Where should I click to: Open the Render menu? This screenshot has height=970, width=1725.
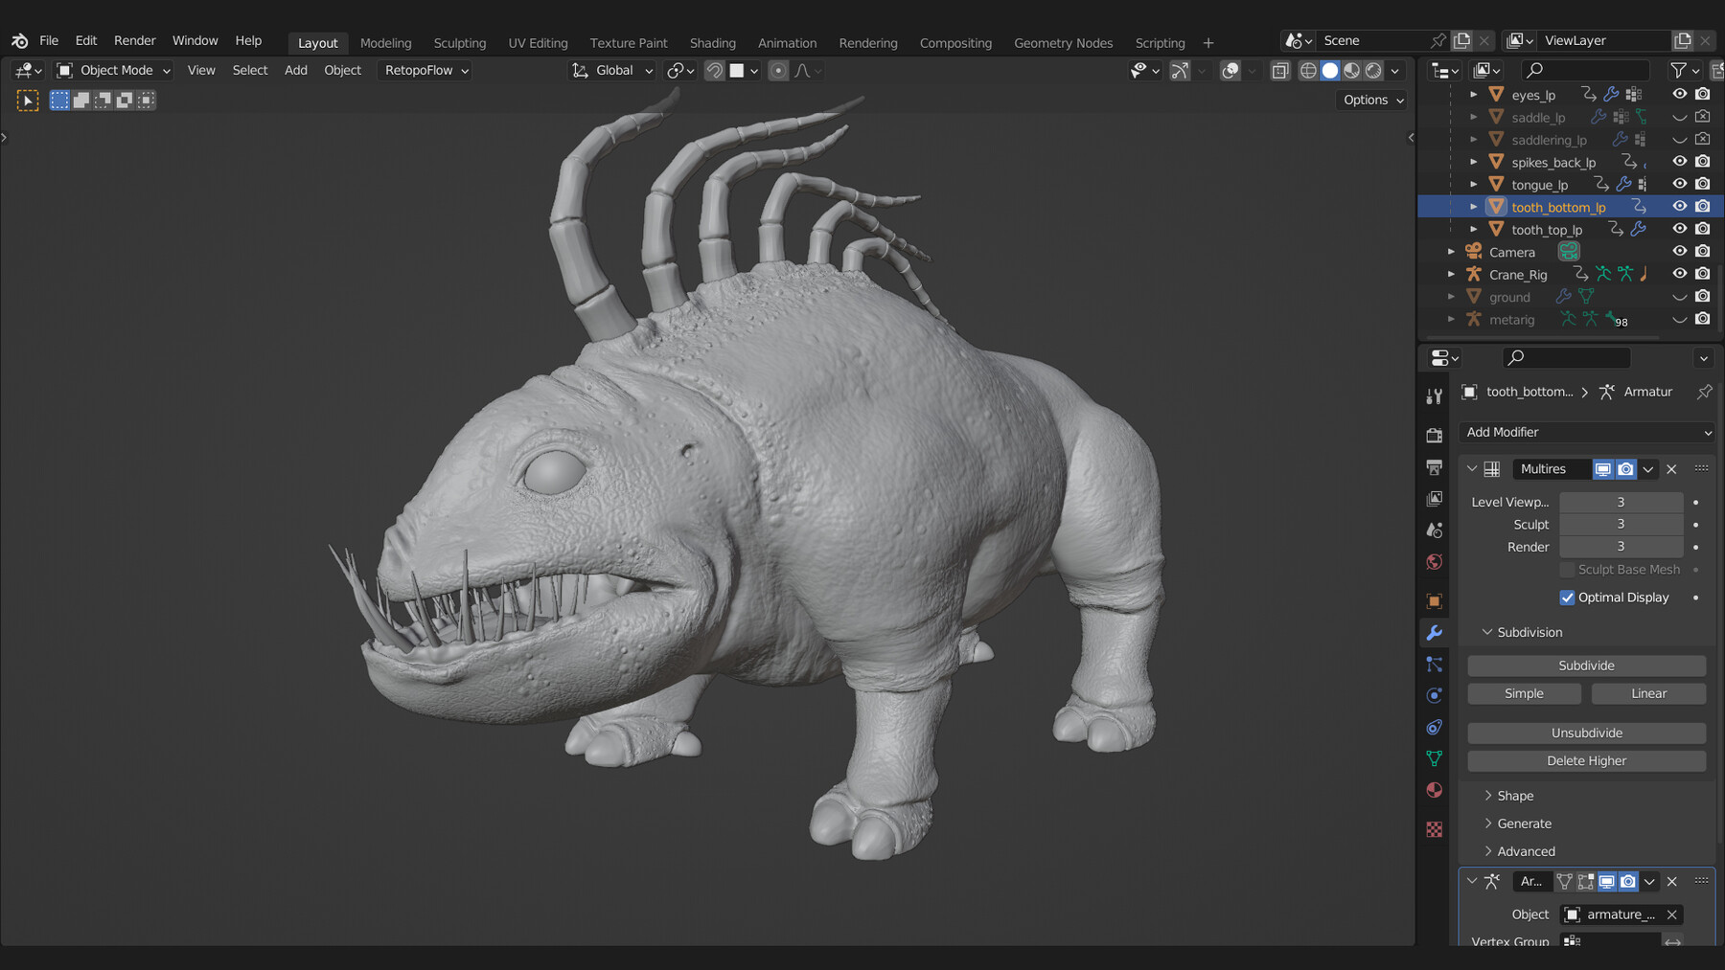[134, 40]
